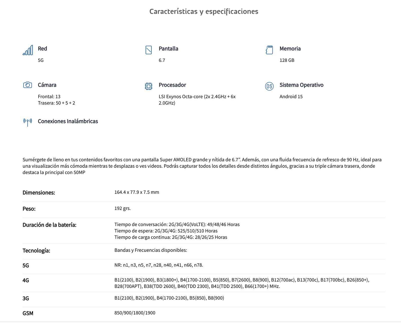Select the 4G bands list starting B1(2100)
Viewport: 401px width, 323px height.
[242, 283]
